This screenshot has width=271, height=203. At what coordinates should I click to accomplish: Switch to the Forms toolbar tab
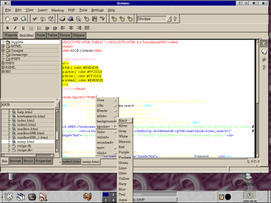65,35
